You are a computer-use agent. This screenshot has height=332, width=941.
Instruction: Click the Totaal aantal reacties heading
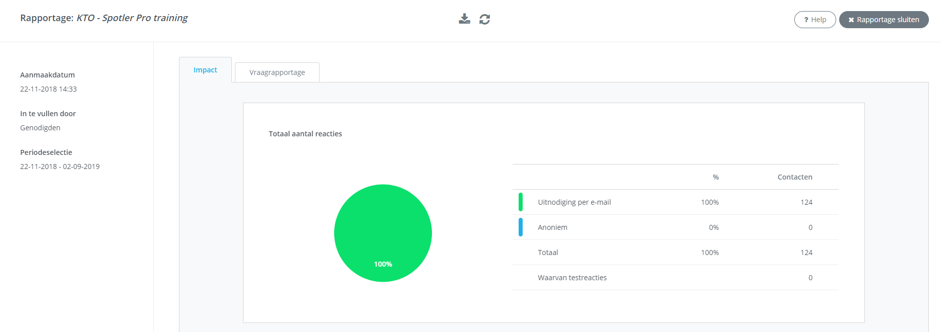pos(305,134)
